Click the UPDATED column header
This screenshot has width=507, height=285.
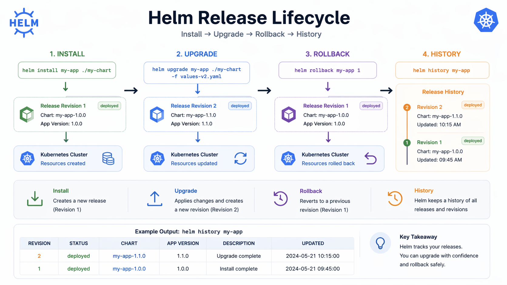[313, 243]
